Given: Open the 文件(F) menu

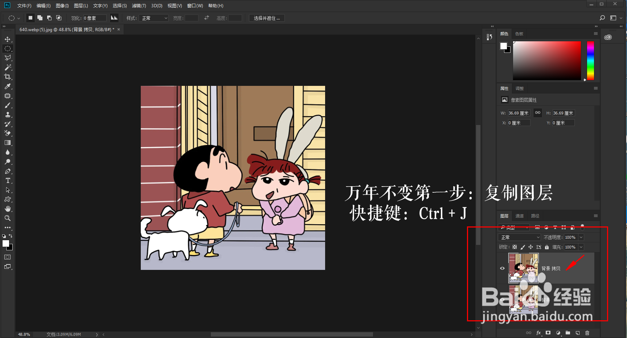Looking at the screenshot, I should 24,6.
